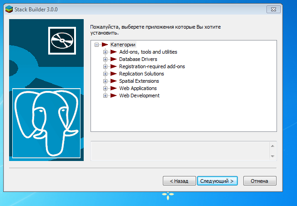Select the Spatial Extensions row
Screen dimensions: 297x206
pyautogui.click(x=139, y=81)
